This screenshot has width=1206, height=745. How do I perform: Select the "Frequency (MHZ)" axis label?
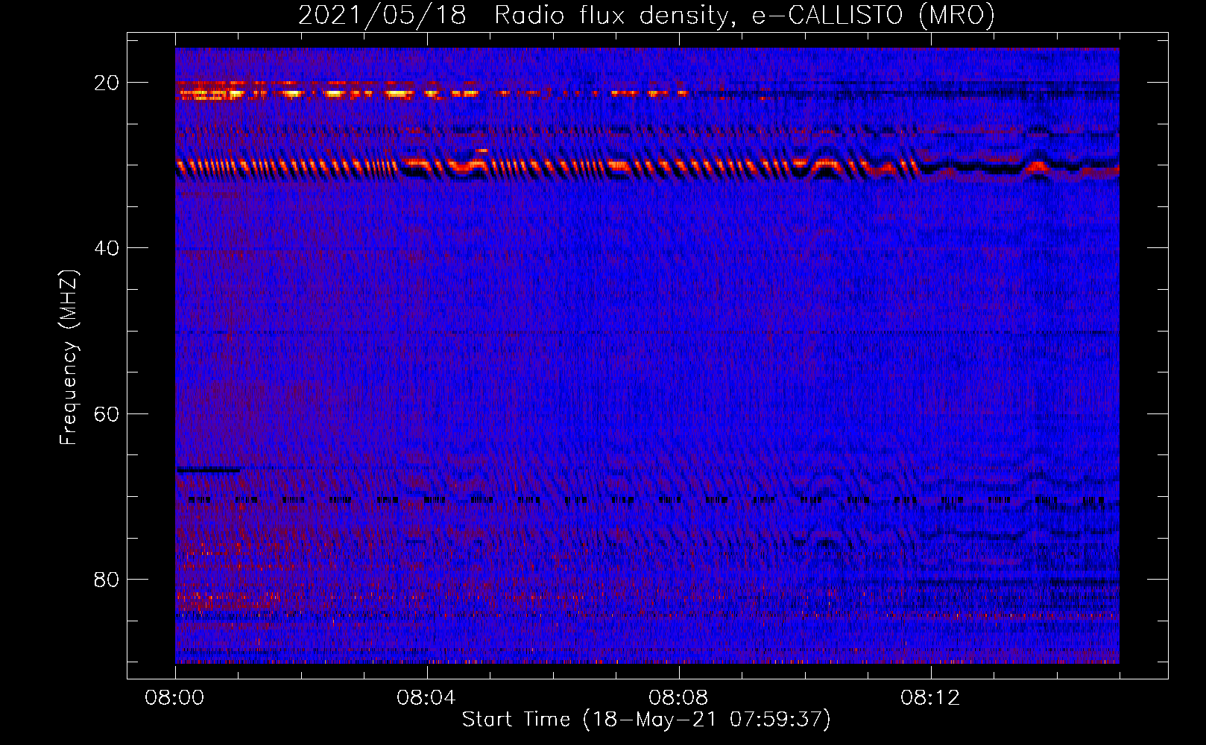tap(69, 358)
